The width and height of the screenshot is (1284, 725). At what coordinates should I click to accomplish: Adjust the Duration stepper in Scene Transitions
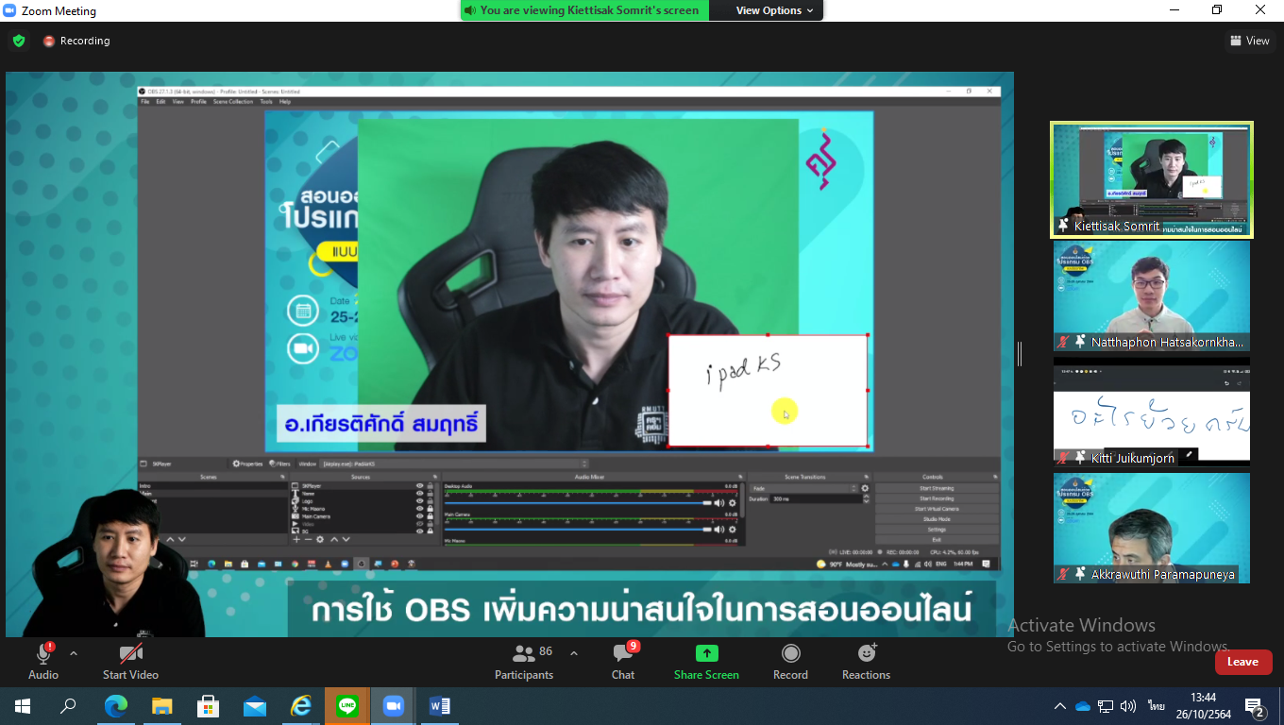point(866,498)
